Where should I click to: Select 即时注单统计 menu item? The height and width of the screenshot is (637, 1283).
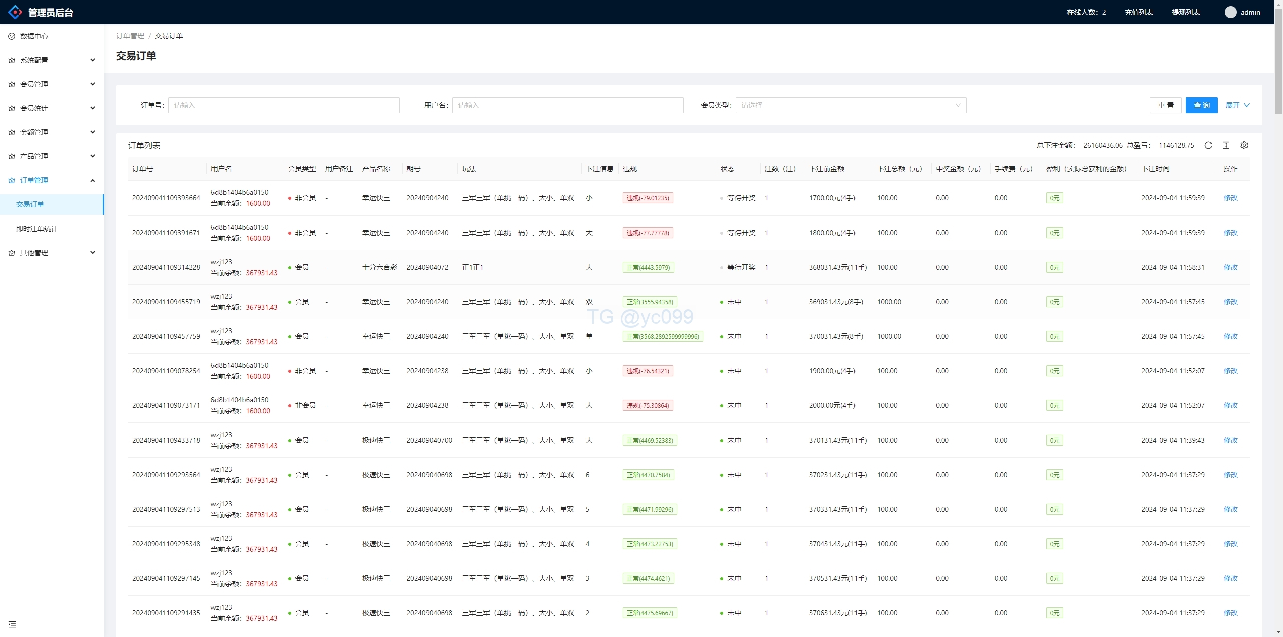(37, 229)
